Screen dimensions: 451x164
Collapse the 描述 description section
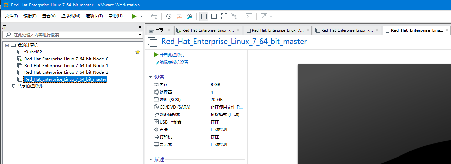(x=151, y=159)
